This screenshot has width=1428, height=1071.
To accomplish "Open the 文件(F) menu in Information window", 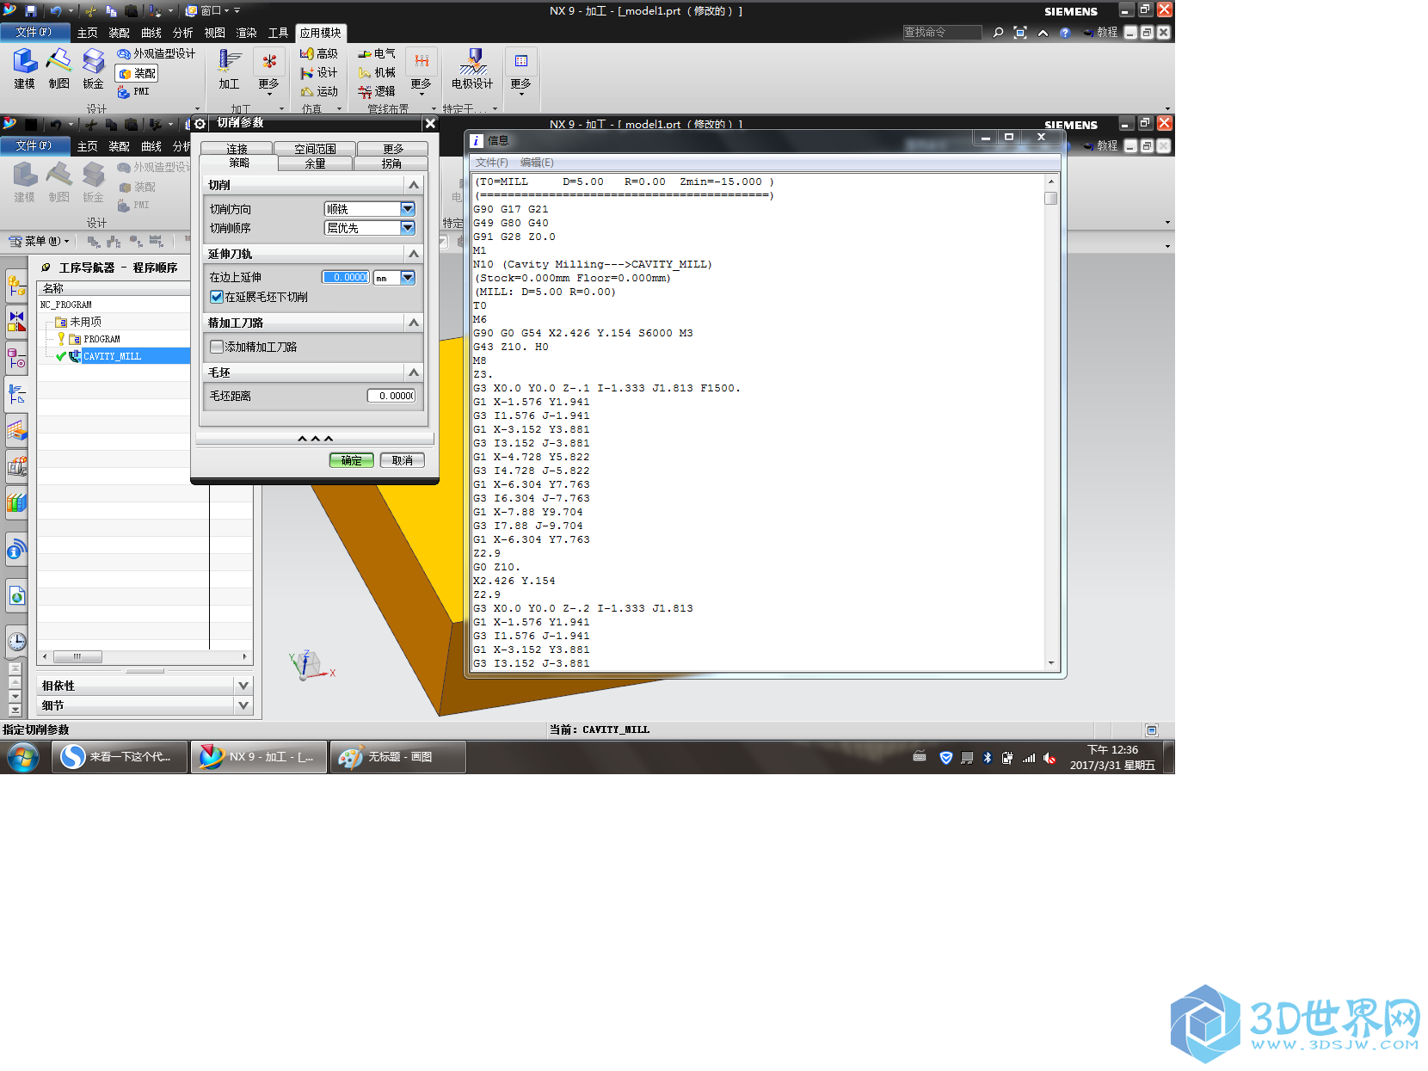I will tap(491, 163).
